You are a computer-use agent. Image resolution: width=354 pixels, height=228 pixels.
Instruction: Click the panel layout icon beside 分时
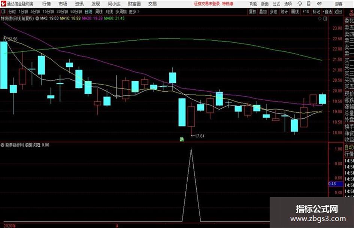[x=3, y=12]
